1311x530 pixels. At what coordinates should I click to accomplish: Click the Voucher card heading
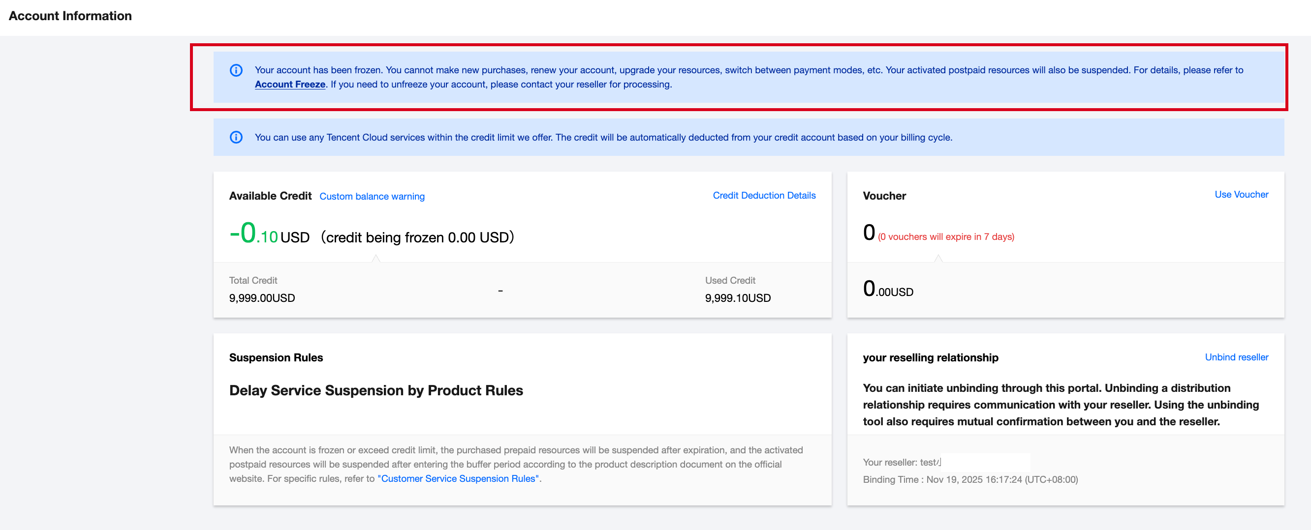click(x=884, y=196)
